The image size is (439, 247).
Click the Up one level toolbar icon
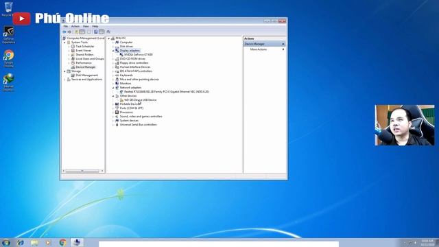76,32
